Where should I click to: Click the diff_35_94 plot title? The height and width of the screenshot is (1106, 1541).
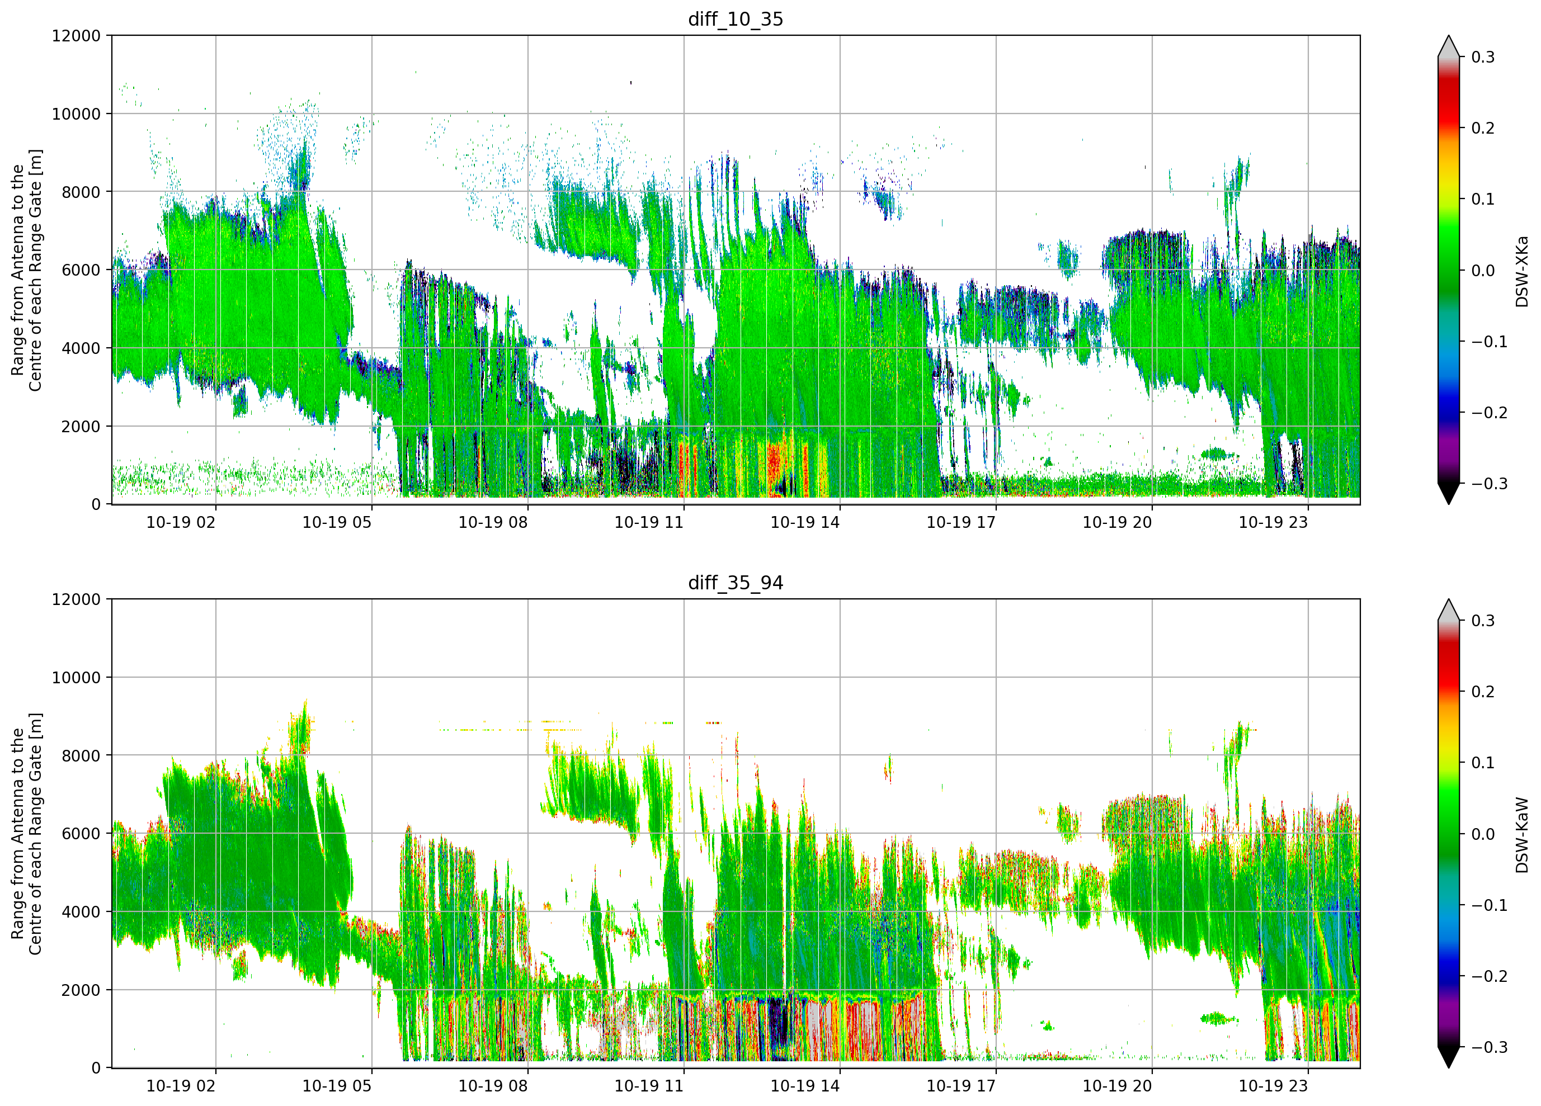coord(735,583)
